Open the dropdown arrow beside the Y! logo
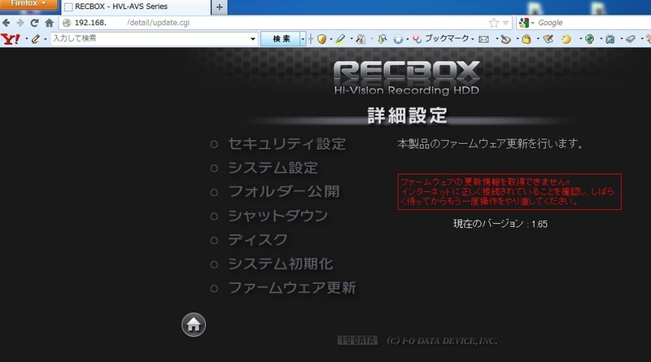The width and height of the screenshot is (651, 362). pos(26,39)
